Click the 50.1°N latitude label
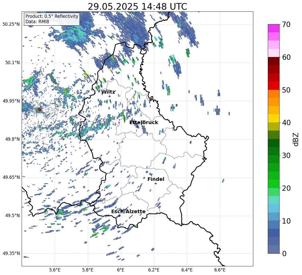The width and height of the screenshot is (302, 275). pyautogui.click(x=12, y=63)
